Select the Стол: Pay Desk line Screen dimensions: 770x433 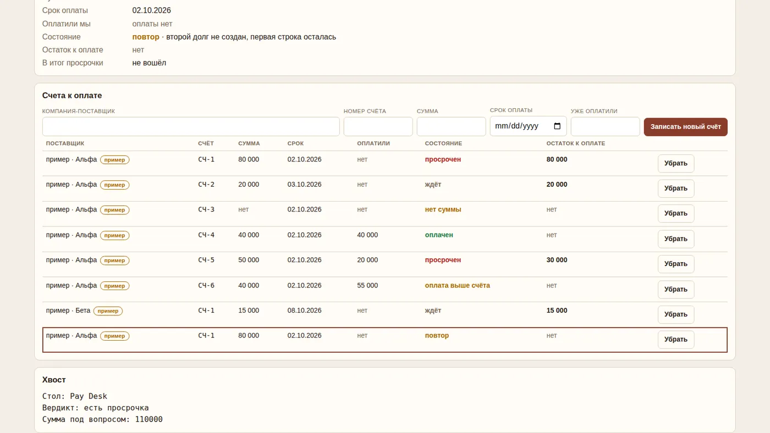tap(75, 396)
